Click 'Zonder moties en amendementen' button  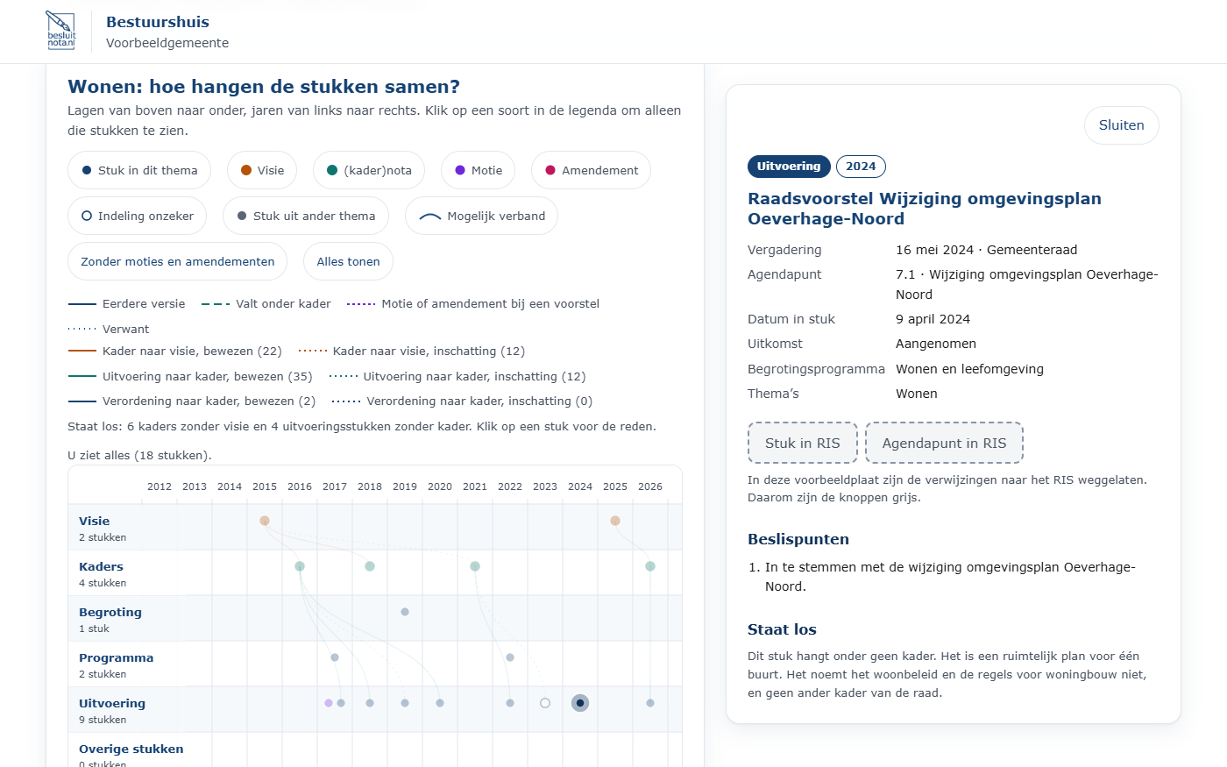point(177,261)
